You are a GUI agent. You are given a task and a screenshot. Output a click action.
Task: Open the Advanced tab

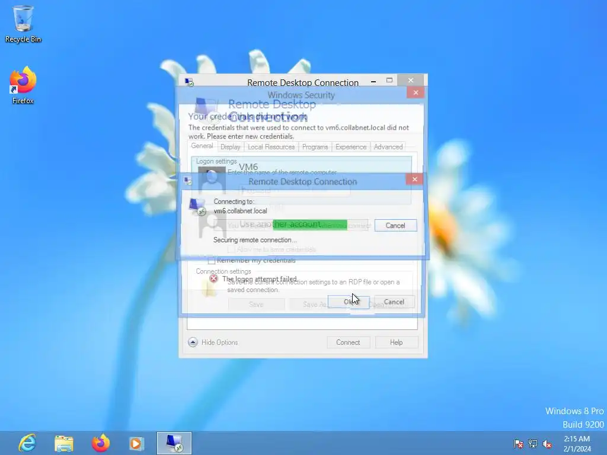[388, 147]
